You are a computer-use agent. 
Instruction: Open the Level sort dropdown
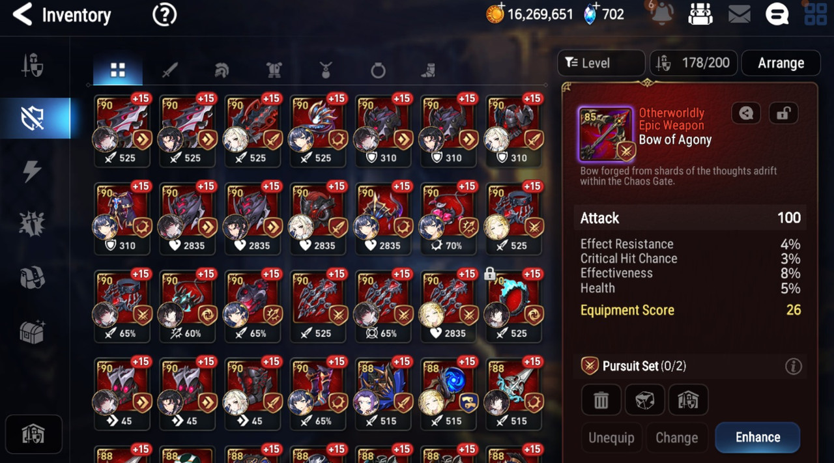[601, 63]
